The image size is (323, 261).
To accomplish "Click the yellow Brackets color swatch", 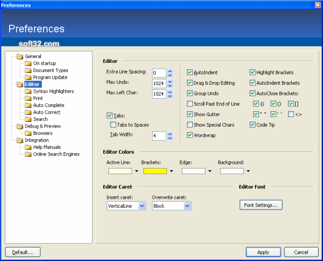I will click(155, 171).
